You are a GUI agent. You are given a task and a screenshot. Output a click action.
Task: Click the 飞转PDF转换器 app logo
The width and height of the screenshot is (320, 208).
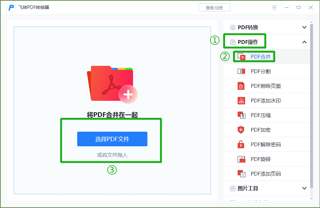(x=11, y=8)
